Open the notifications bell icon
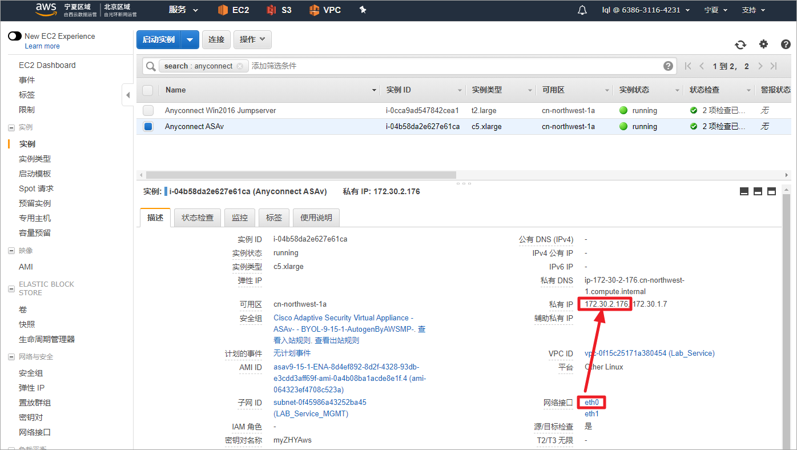Screen dimensions: 797x450 [582, 10]
